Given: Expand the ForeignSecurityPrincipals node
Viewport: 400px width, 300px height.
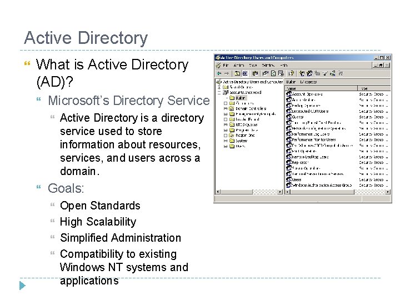Looking at the screenshot, I should pyautogui.click(x=226, y=114).
